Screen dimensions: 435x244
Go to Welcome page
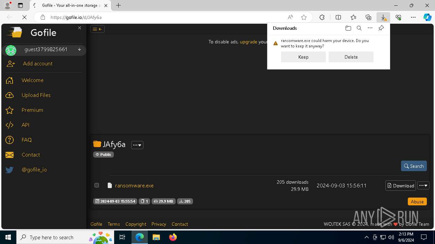(x=33, y=80)
